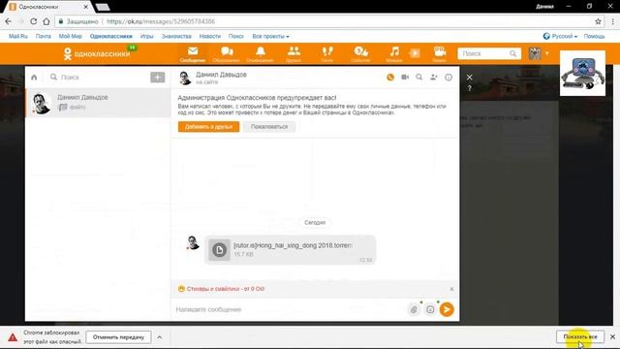Image resolution: width=620 pixels, height=349 pixels.
Task: Reload the page in Chrome
Action: 33,21
